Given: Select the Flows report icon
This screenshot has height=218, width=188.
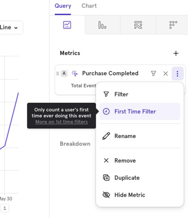Looking at the screenshot, I should 138,25.
